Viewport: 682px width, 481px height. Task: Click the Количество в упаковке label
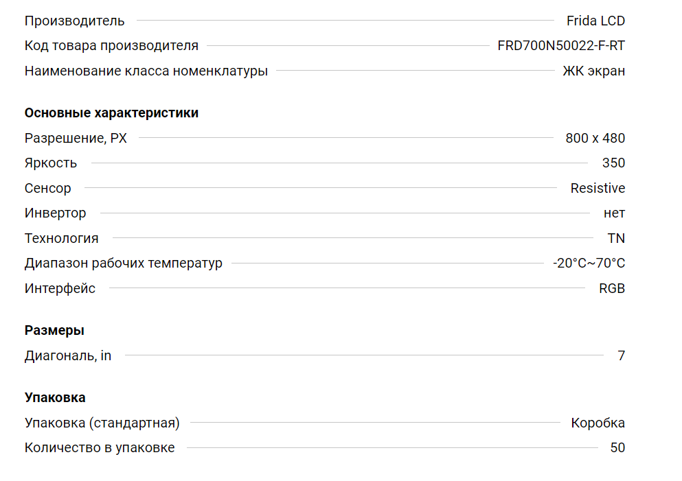[x=100, y=447]
